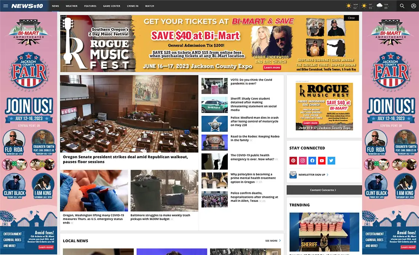Click the Allen mall crowd thumbnail

point(214,199)
